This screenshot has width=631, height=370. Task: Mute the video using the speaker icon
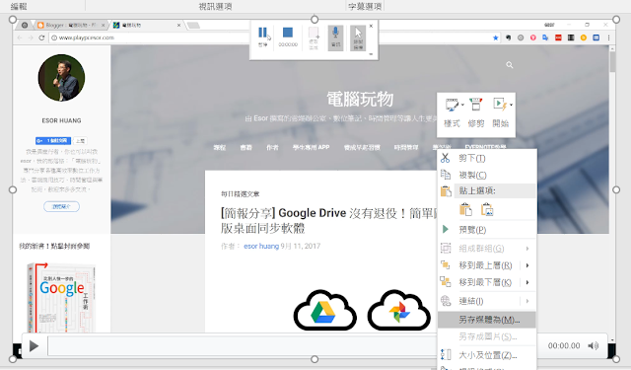point(593,346)
